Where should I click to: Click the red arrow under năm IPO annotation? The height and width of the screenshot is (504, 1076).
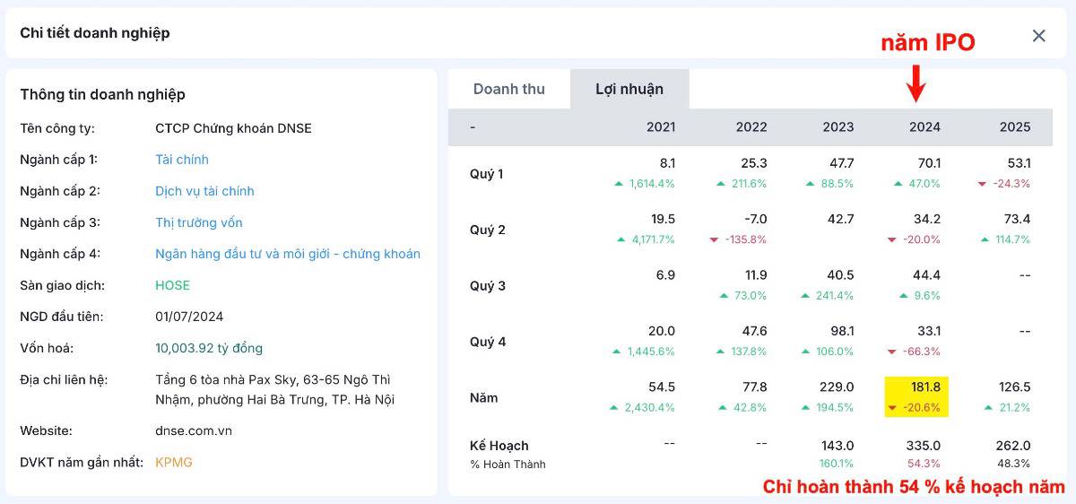point(915,83)
